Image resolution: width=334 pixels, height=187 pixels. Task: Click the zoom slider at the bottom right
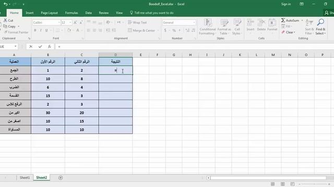pos(314,184)
